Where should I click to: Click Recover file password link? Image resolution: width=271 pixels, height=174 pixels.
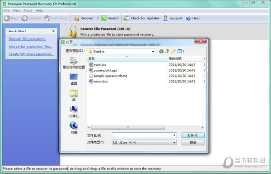coord(27,39)
